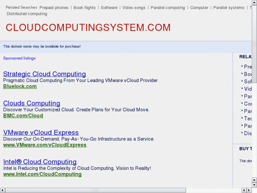Click the vertical scrollbar up arrow at top
Viewport: 257px width, 193px height.
point(255,2)
